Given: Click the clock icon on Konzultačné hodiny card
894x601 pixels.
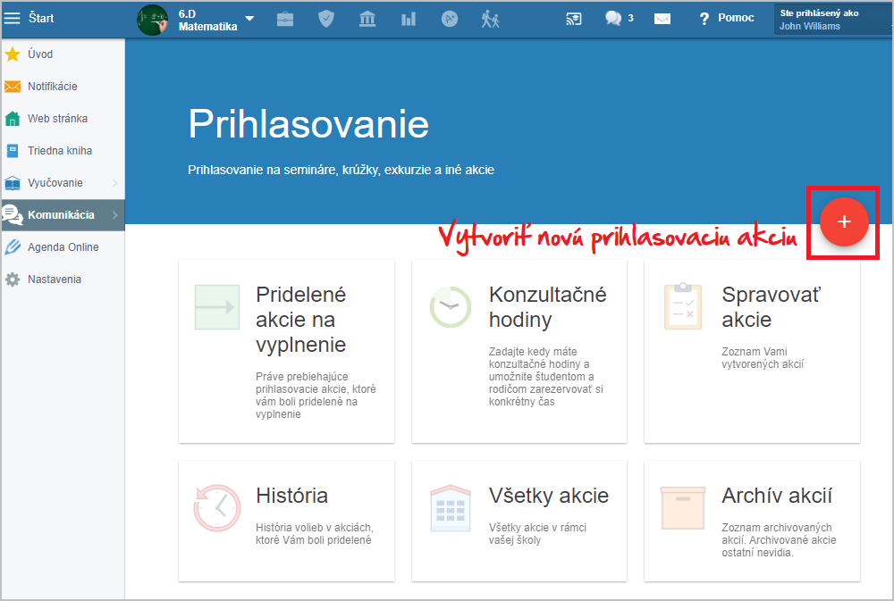Looking at the screenshot, I should (451, 307).
